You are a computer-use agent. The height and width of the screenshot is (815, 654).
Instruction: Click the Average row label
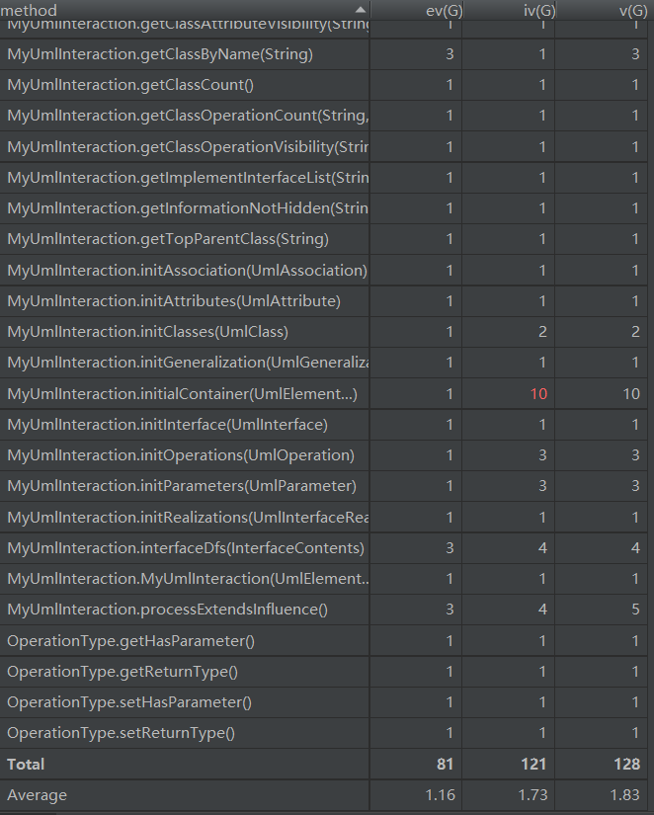[x=37, y=795]
